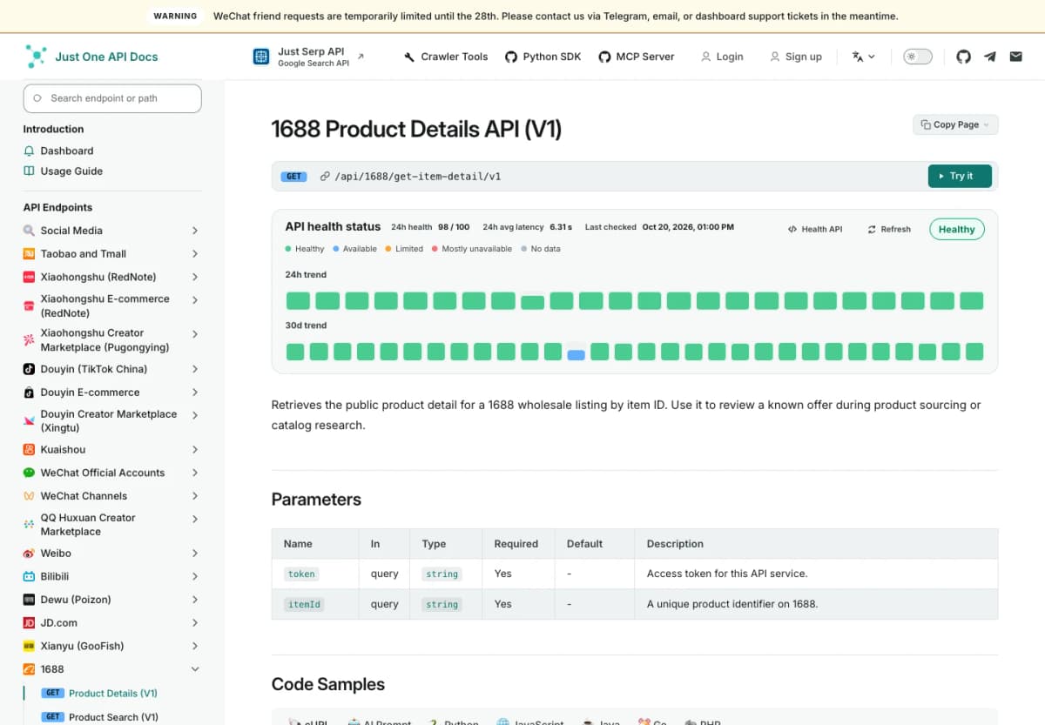Viewport: 1045px width, 725px height.
Task: Click the Weibo sidebar icon
Action: click(30, 554)
